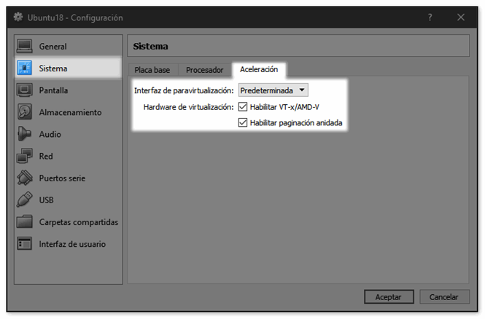Click the Red network icon

[24, 156]
